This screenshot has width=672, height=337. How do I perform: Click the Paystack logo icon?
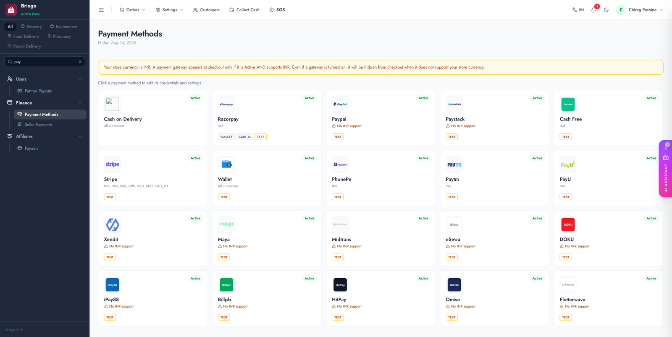454,104
